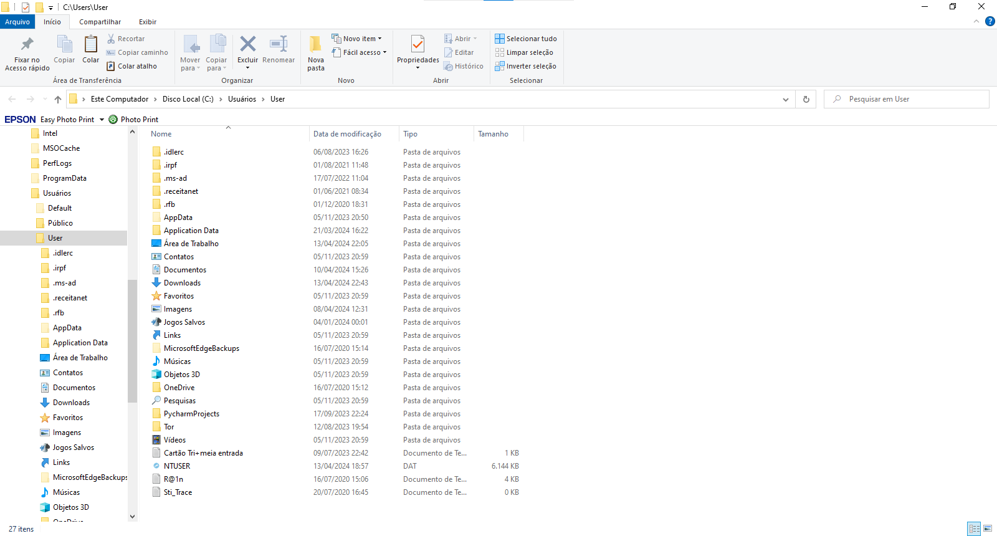Select the Área de Trabalho folder in file list
Screen dimensions: 997x536
click(x=191, y=244)
